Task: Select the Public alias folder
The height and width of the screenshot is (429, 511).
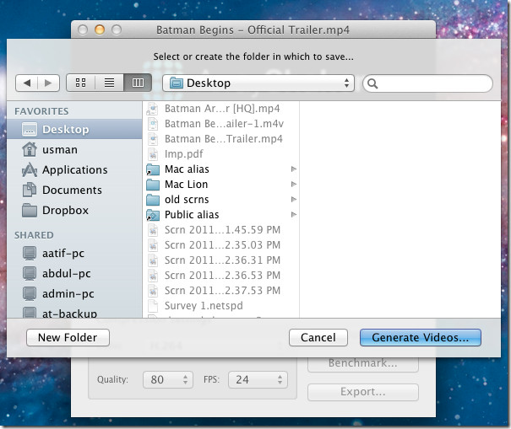Action: pos(191,215)
